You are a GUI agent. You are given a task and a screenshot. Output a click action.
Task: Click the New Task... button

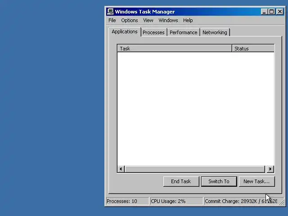[x=257, y=181]
